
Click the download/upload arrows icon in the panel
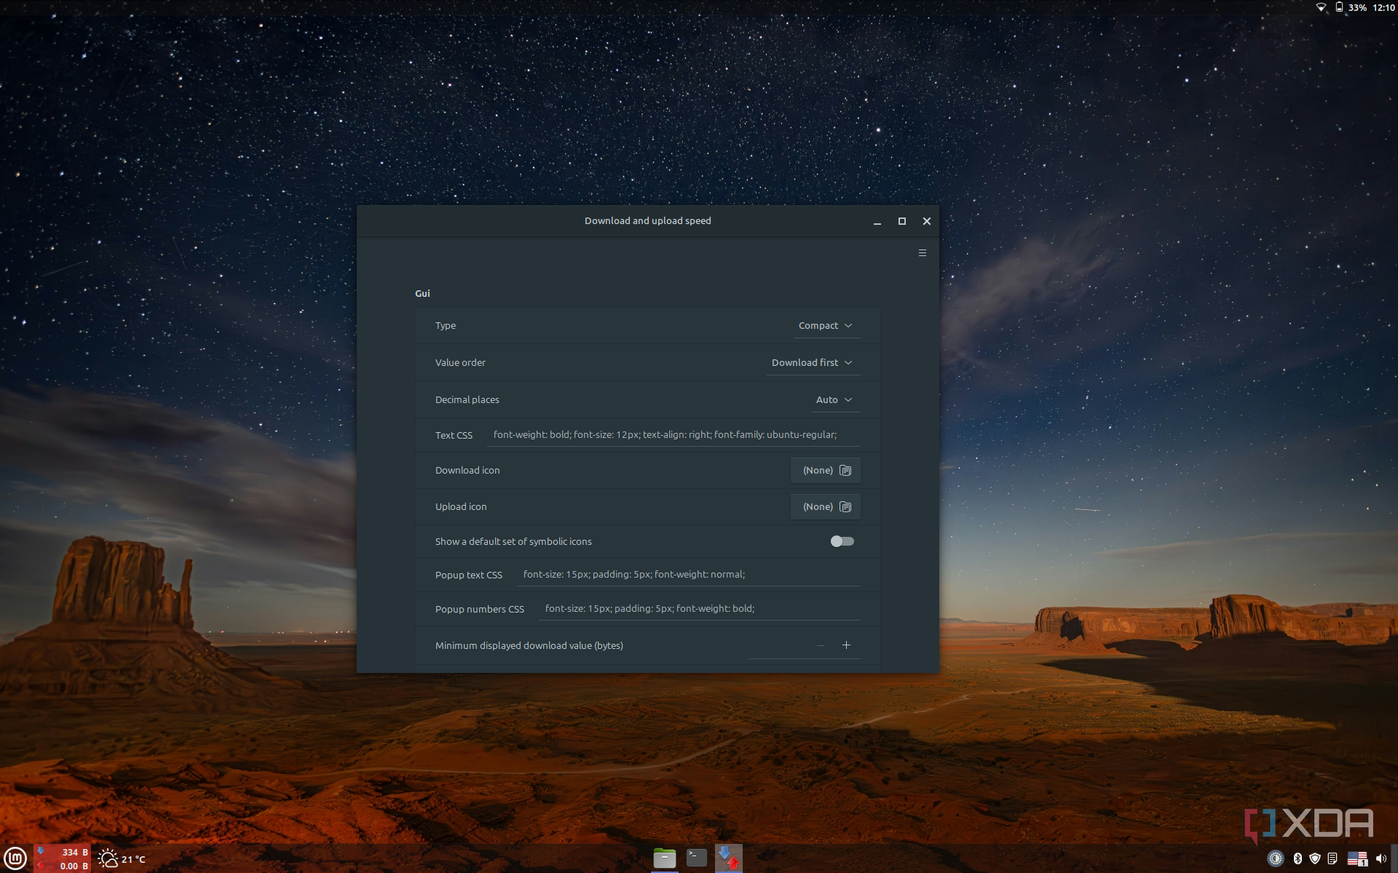pyautogui.click(x=728, y=858)
